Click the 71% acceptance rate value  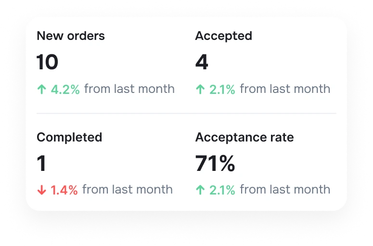(215, 163)
